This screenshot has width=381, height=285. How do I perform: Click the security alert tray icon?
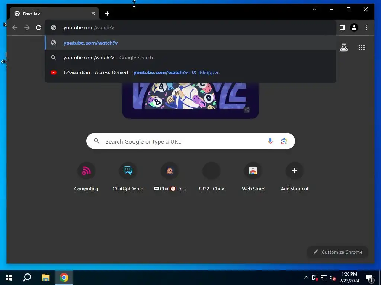point(315,278)
